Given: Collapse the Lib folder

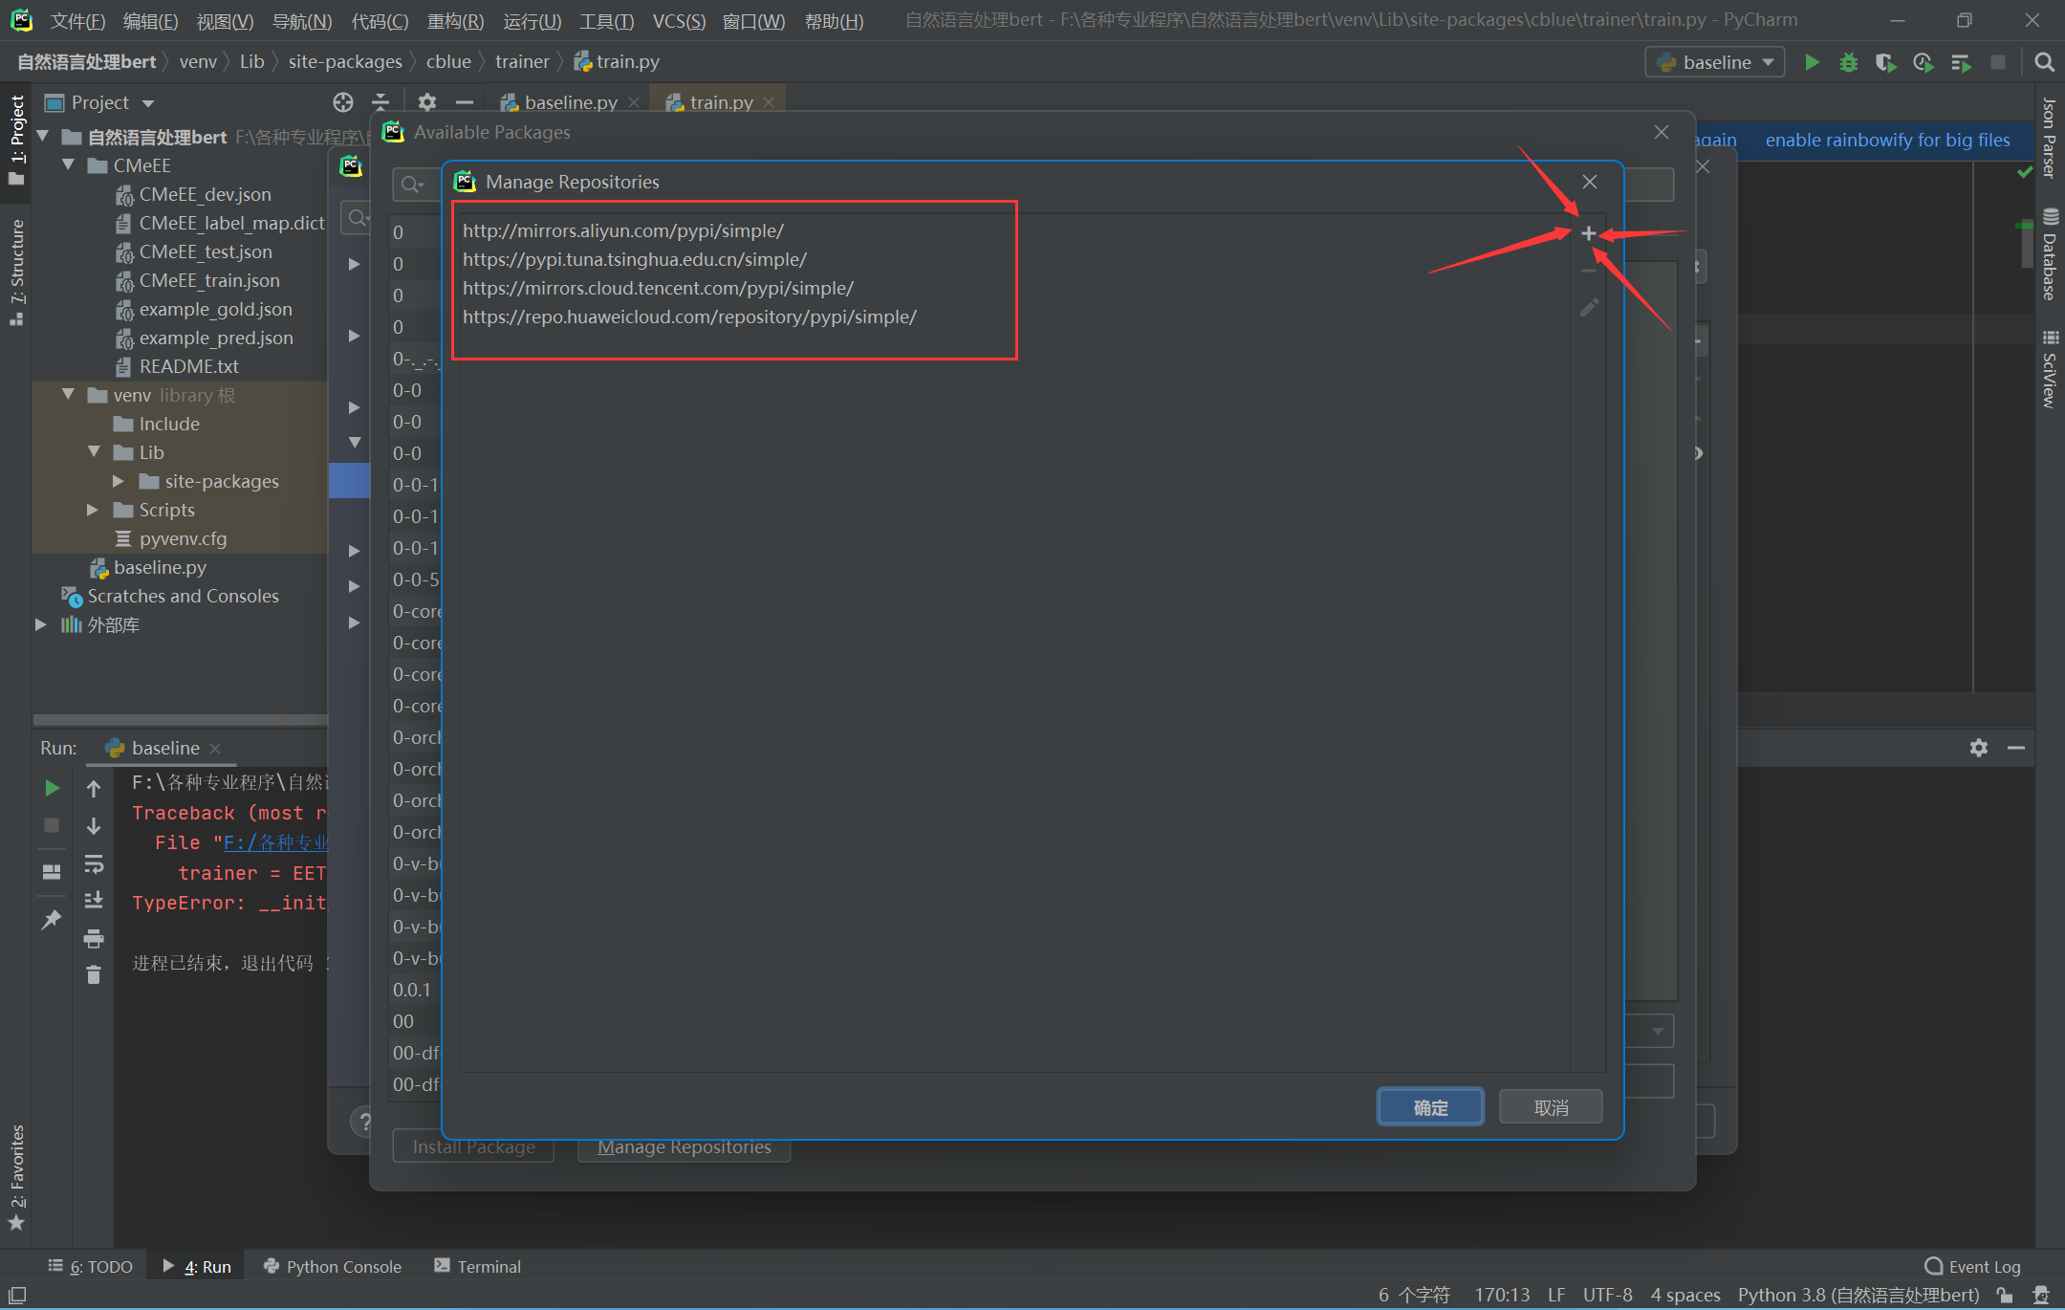Looking at the screenshot, I should pos(94,452).
